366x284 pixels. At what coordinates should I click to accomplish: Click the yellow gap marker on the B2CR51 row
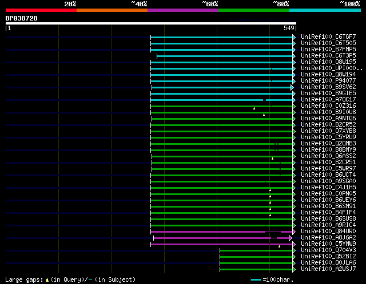click(273, 159)
